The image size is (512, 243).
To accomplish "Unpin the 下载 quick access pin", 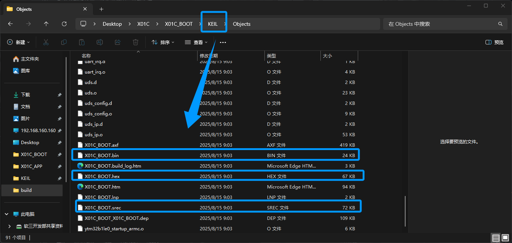I will (59, 95).
